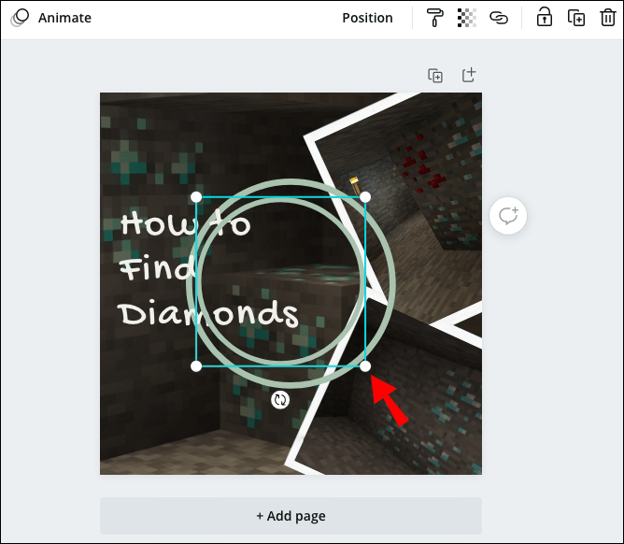
Task: Click the rotate handle below the selection
Action: point(280,400)
